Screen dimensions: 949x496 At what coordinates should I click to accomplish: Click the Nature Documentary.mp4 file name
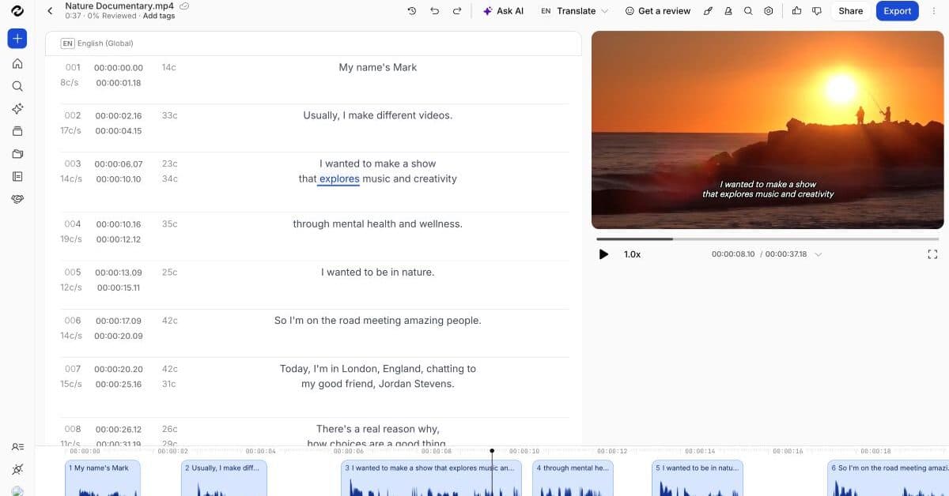(x=119, y=6)
